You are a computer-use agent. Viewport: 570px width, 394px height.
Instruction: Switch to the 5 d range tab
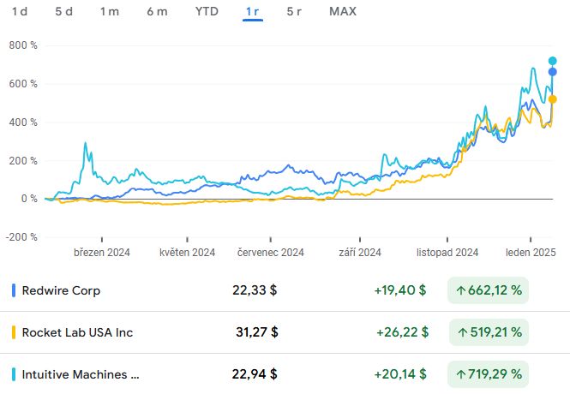point(63,11)
